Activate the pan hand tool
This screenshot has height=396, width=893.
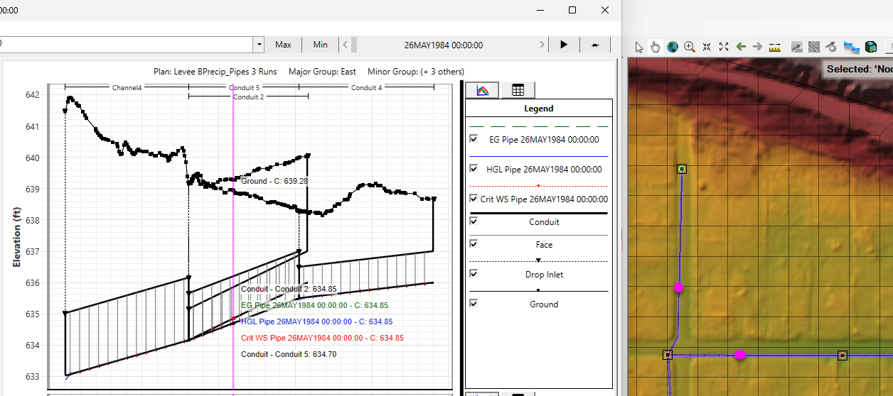pyautogui.click(x=655, y=47)
